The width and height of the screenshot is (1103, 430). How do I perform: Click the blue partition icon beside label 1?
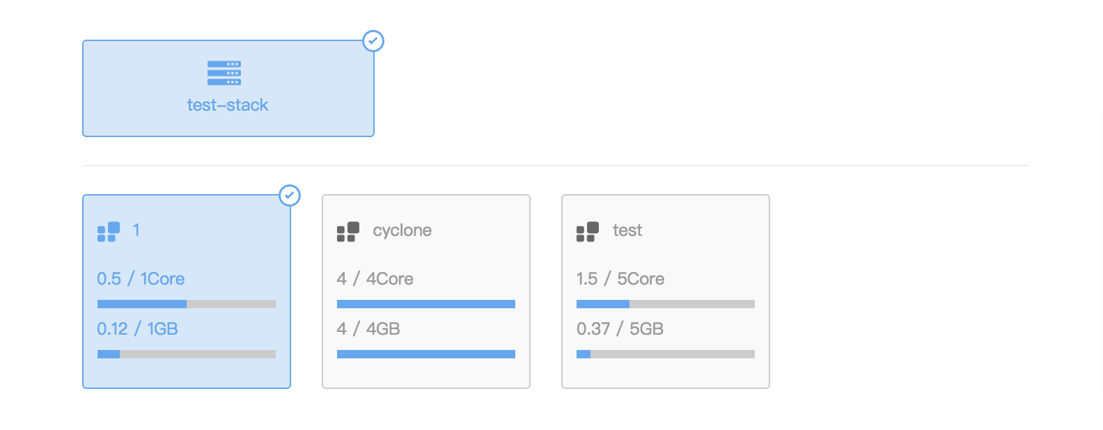click(x=109, y=232)
